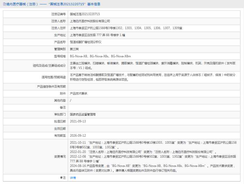Click the 产品储存条件及有效期 label
This screenshot has height=184, width=244.
pos(51,87)
